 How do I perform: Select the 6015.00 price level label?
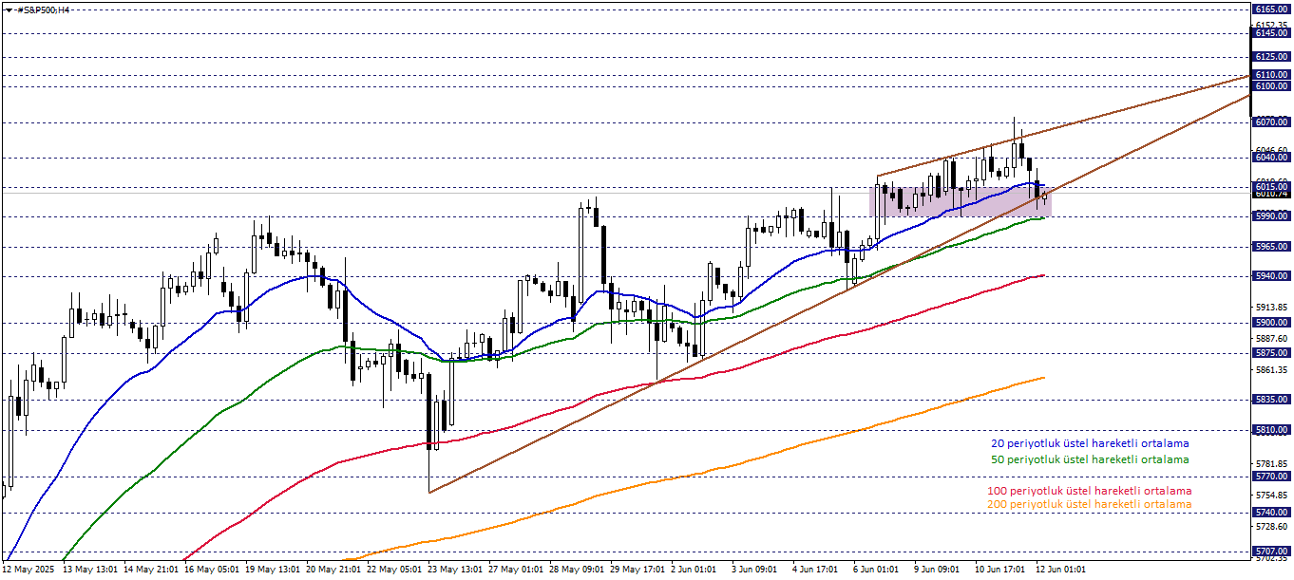(1271, 187)
